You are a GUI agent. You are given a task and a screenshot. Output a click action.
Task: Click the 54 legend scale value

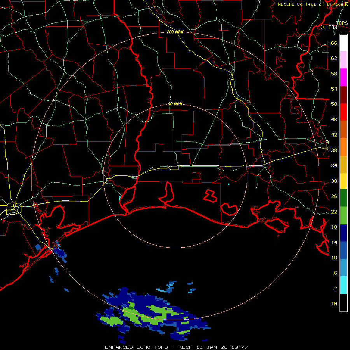coord(334,89)
